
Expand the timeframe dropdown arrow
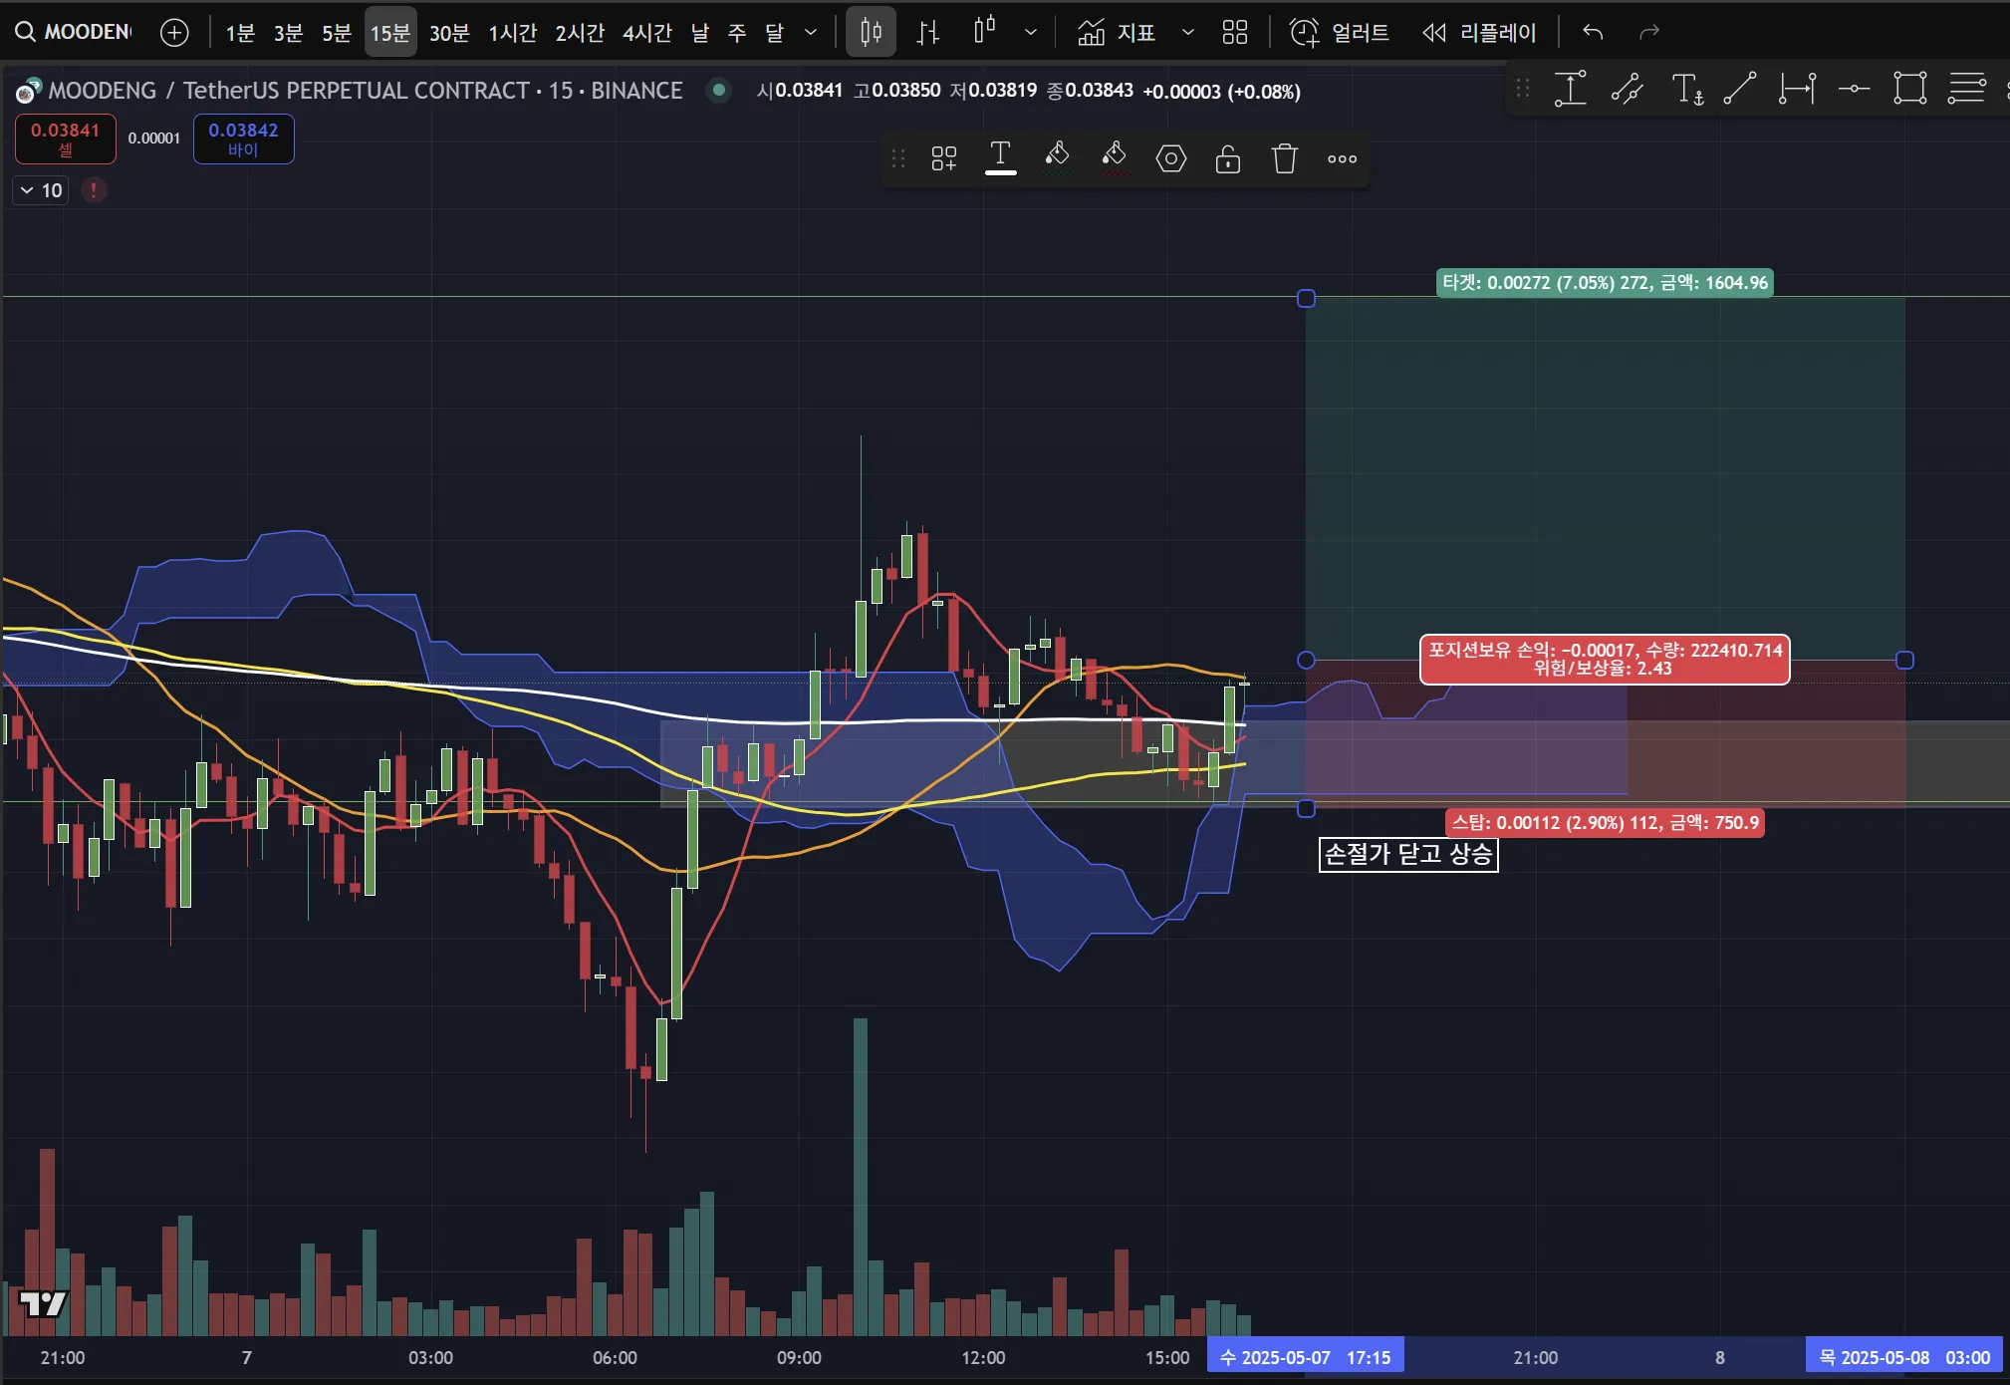(x=811, y=33)
